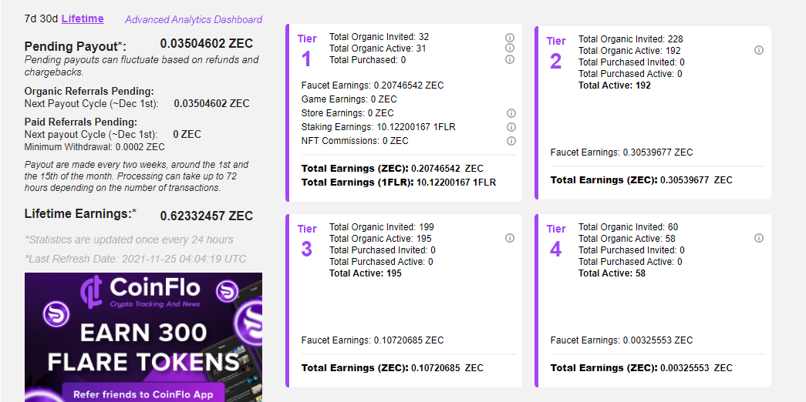The width and height of the screenshot is (806, 402).
Task: Open the Tier 3 card info icon
Action: pos(510,238)
